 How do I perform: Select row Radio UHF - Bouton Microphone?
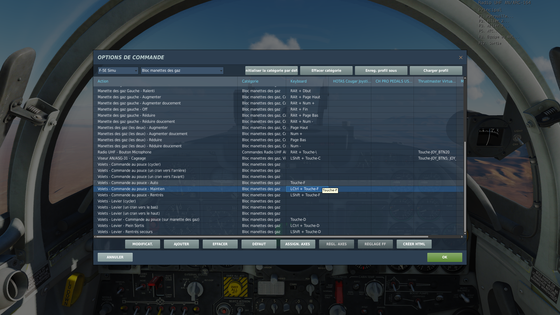[278, 152]
